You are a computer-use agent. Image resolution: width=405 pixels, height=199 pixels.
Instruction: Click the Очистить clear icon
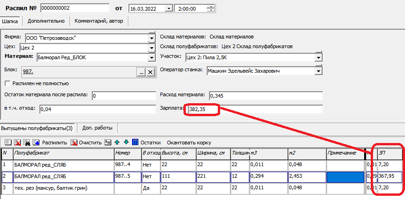pyautogui.click(x=74, y=143)
